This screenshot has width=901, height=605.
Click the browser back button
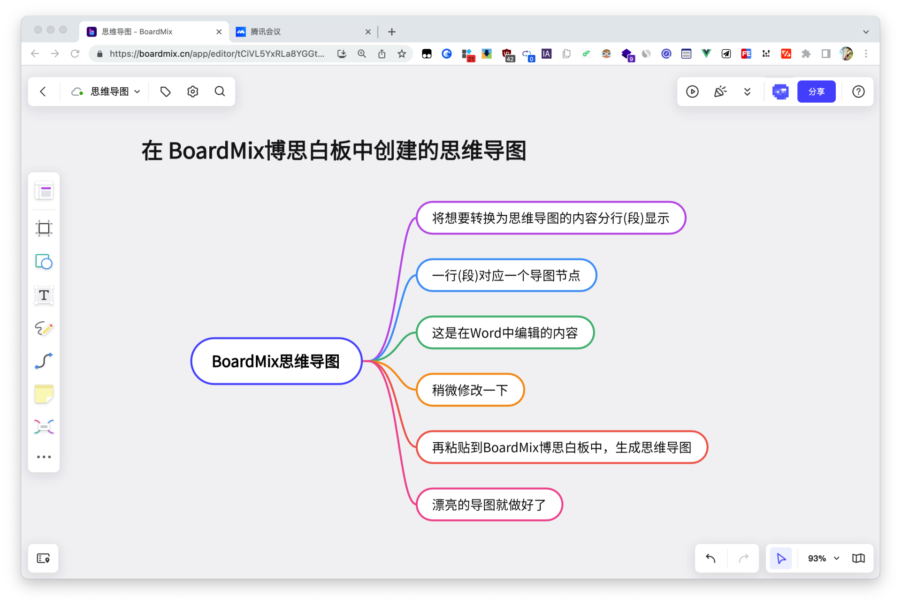tap(35, 54)
